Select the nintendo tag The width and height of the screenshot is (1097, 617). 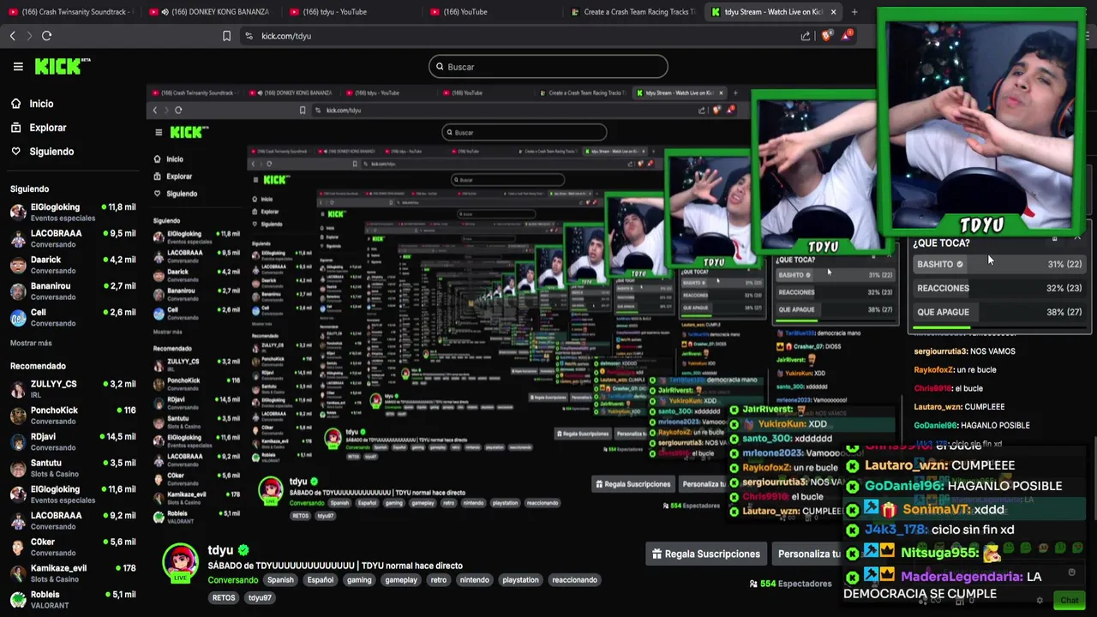pyautogui.click(x=474, y=580)
